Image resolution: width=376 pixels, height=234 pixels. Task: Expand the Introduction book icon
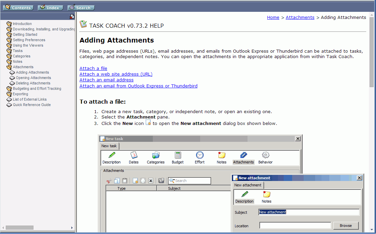(x=9, y=24)
